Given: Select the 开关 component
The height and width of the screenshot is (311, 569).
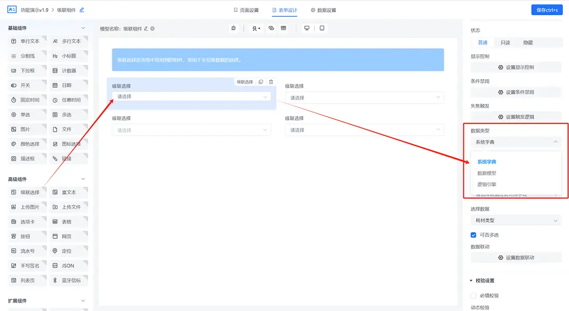Looking at the screenshot, I should pos(27,86).
